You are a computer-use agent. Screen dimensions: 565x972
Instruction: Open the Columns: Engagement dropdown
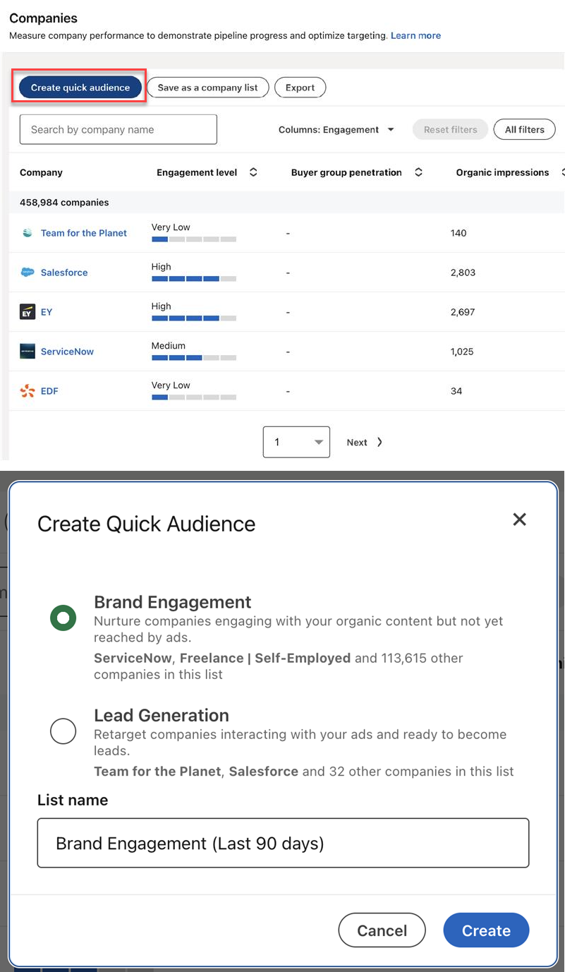337,130
